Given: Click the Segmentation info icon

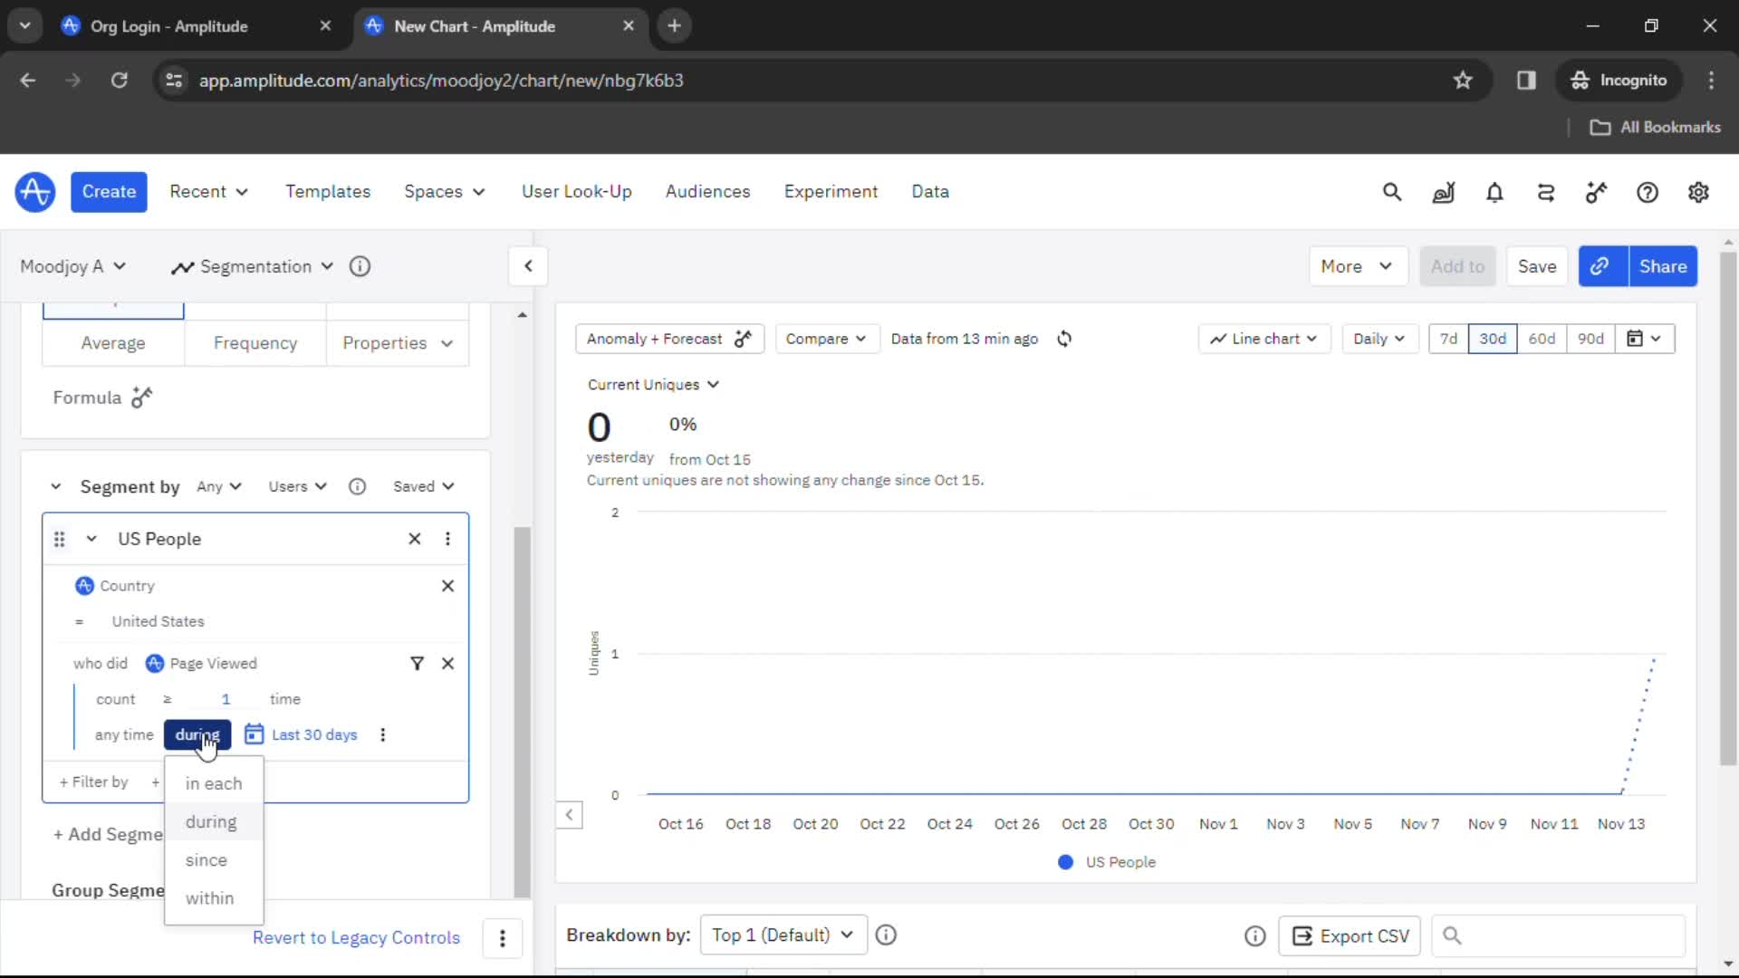Looking at the screenshot, I should (x=360, y=266).
